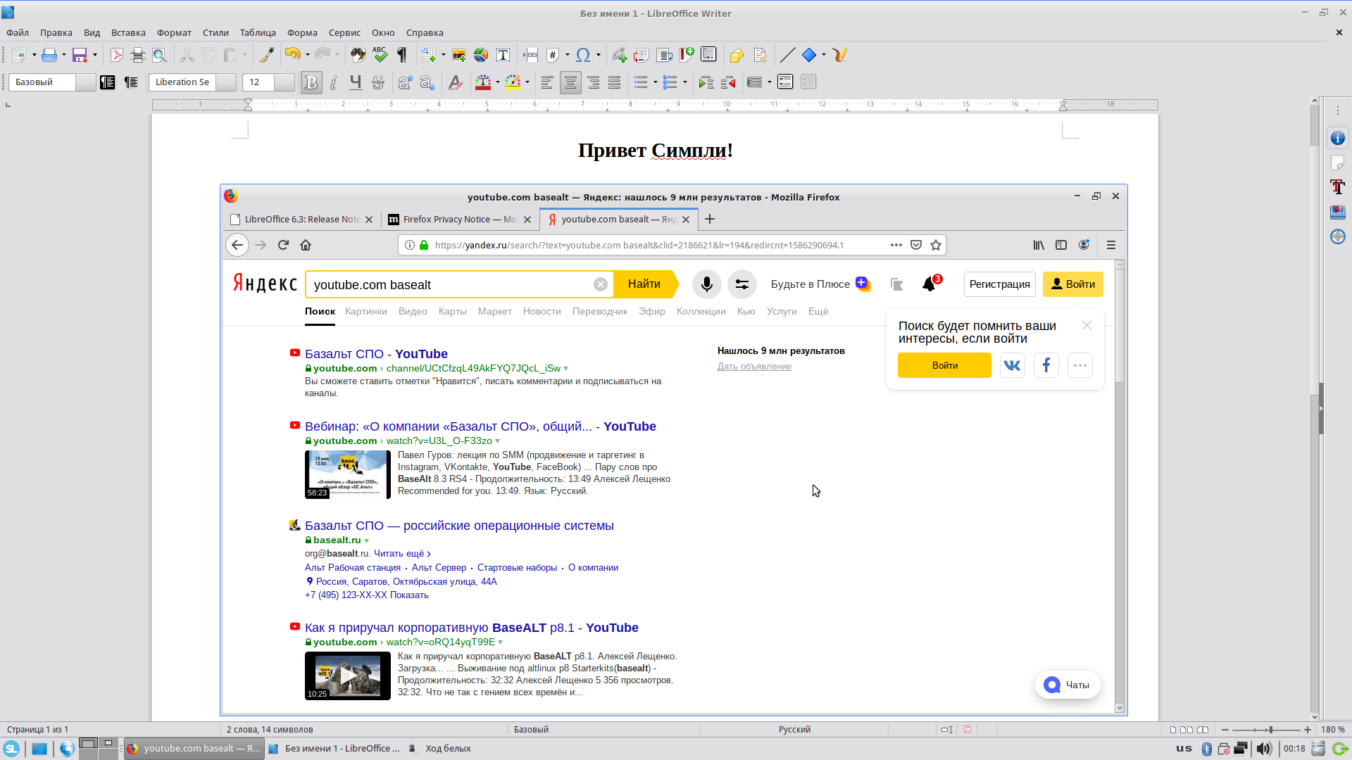Screen dimensions: 1352x760
Task: Expand the Базовый paragraph style dropdown
Action: coord(85,82)
